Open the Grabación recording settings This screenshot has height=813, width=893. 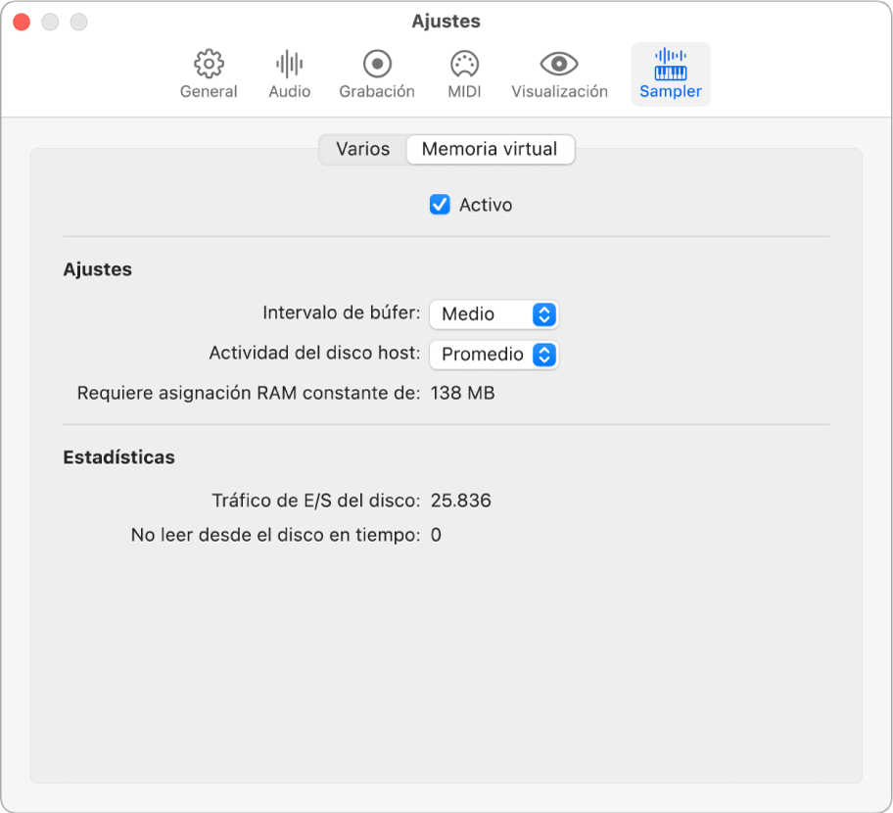376,73
